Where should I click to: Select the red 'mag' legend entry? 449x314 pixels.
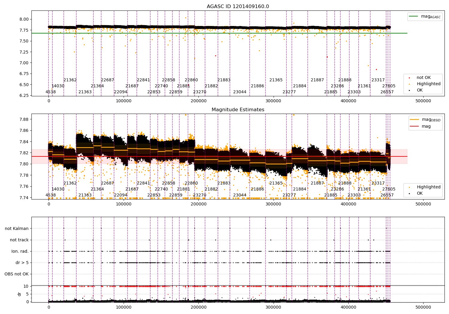[421, 126]
